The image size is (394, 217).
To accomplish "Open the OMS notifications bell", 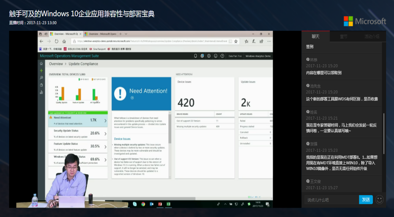I will 196,56.
